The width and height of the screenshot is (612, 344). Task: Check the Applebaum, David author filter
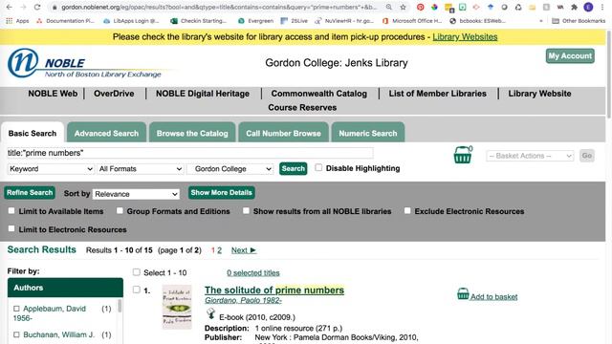click(16, 309)
